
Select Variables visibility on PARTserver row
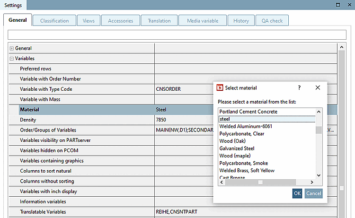pyautogui.click(x=82, y=140)
